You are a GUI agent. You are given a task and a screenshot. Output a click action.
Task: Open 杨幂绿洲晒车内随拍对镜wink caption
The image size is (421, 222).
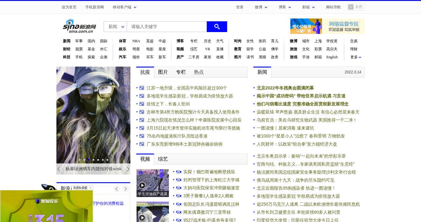point(93,169)
